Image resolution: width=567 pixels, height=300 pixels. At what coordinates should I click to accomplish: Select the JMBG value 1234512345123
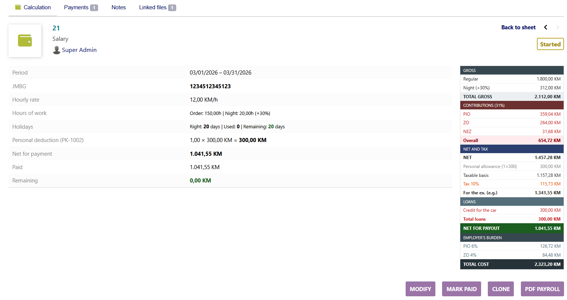(210, 86)
